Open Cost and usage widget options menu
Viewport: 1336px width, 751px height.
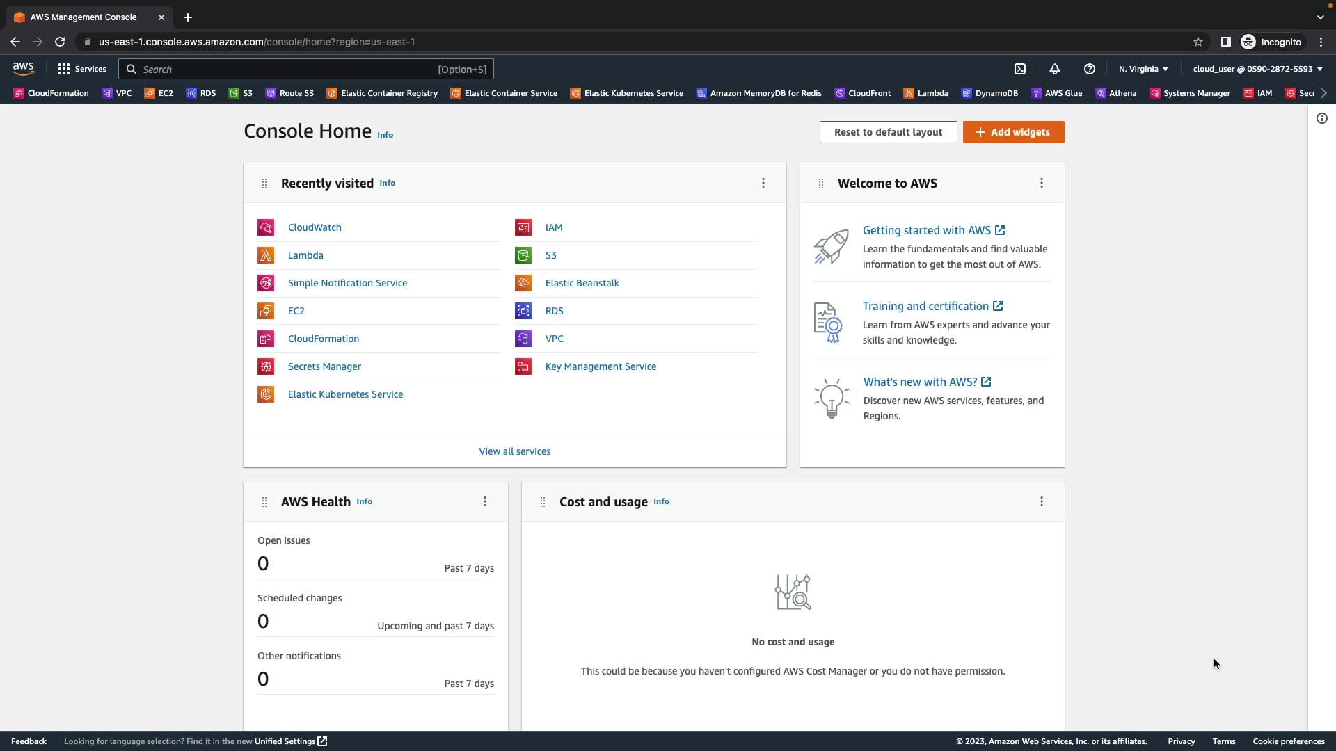click(x=1042, y=501)
